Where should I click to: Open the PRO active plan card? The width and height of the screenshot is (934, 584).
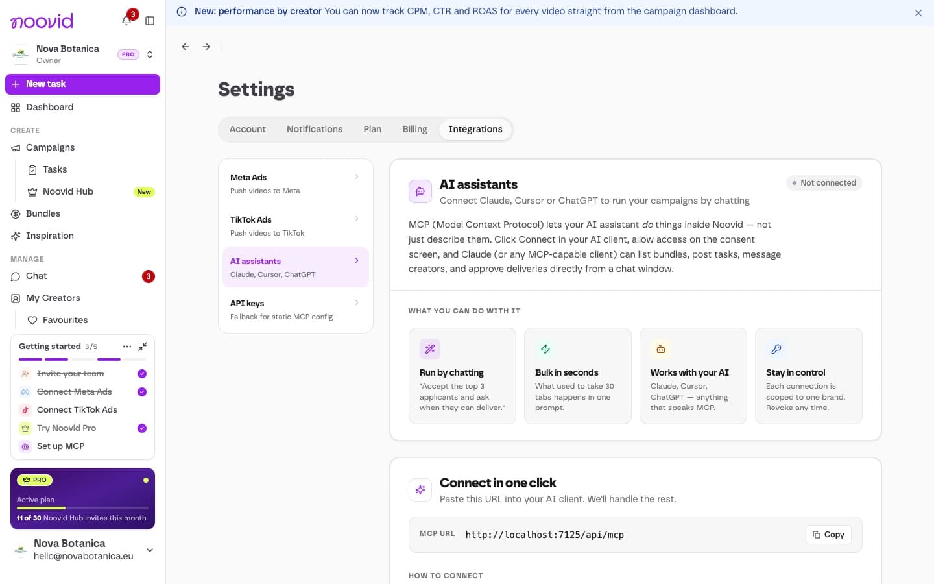[x=83, y=498]
